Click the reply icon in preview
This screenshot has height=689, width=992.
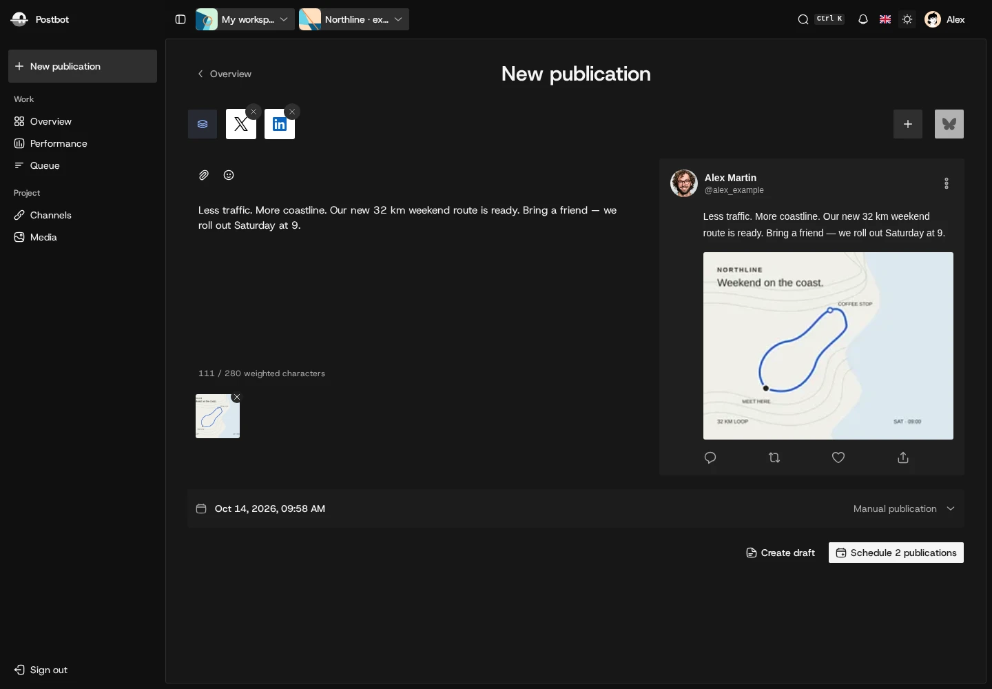pyautogui.click(x=710, y=457)
